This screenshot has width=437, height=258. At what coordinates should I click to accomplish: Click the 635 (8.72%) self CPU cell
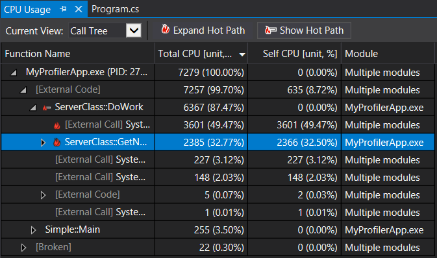(295, 90)
